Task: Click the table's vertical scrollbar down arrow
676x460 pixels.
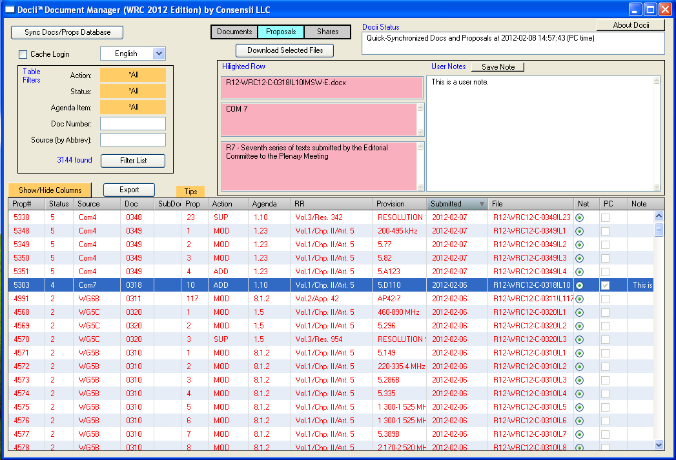Action: pos(659,445)
